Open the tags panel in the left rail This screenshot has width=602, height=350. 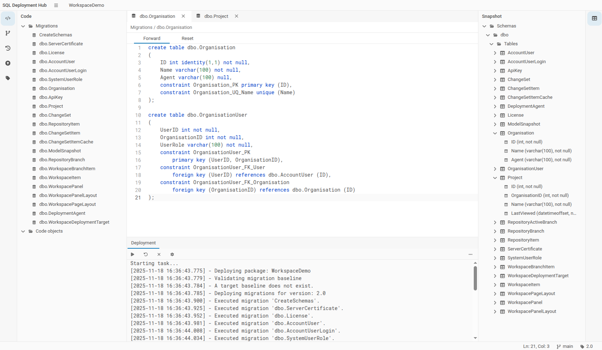click(8, 78)
